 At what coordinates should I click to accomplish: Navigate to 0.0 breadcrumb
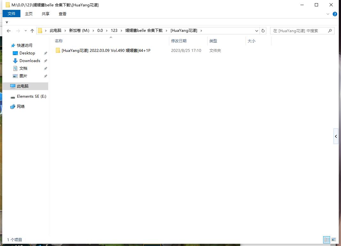(x=100, y=31)
